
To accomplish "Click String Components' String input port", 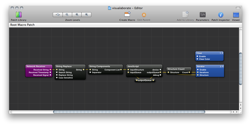I will point(90,70).
